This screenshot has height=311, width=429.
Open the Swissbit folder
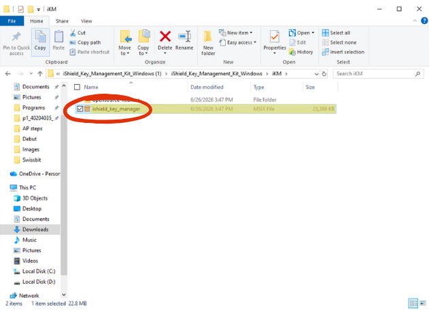pyautogui.click(x=32, y=160)
